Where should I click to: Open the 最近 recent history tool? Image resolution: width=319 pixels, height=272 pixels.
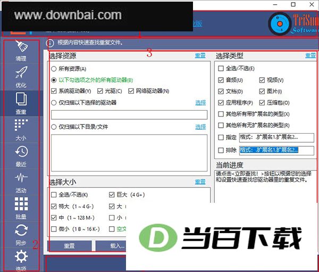point(21,156)
